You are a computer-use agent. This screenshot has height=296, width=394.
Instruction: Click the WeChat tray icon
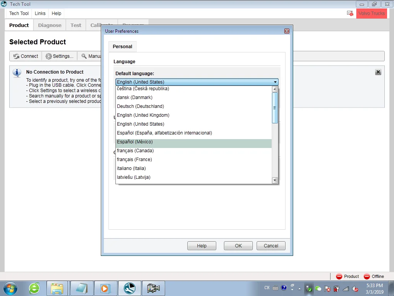tap(318, 288)
